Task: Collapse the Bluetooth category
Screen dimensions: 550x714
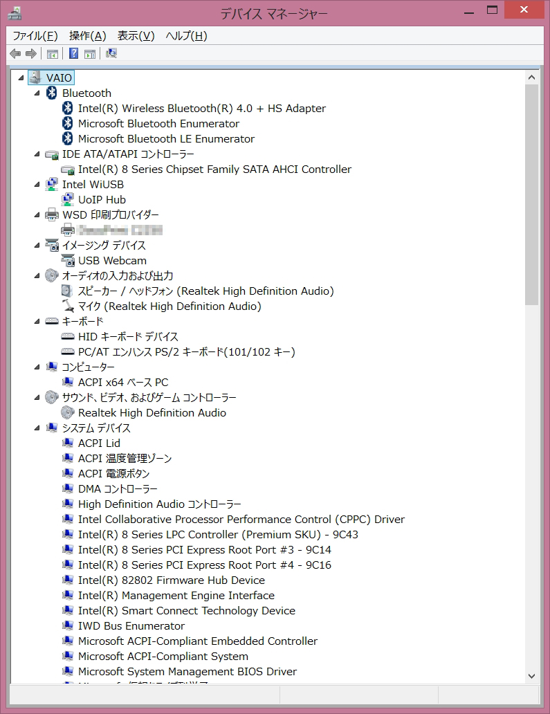Action: click(37, 93)
